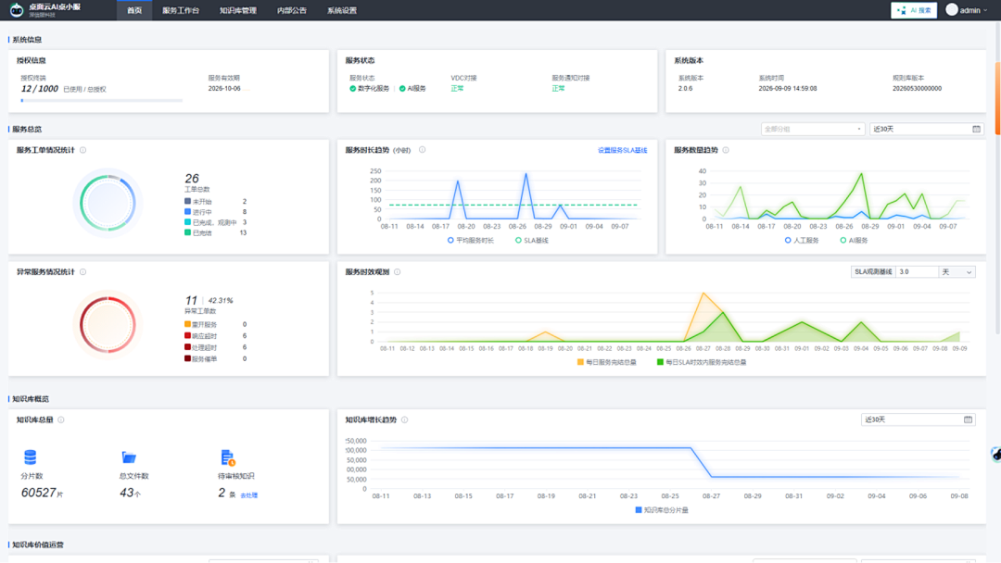Open the 服务工作台 menu
Screen dimensions: 1001x563
click(x=181, y=10)
